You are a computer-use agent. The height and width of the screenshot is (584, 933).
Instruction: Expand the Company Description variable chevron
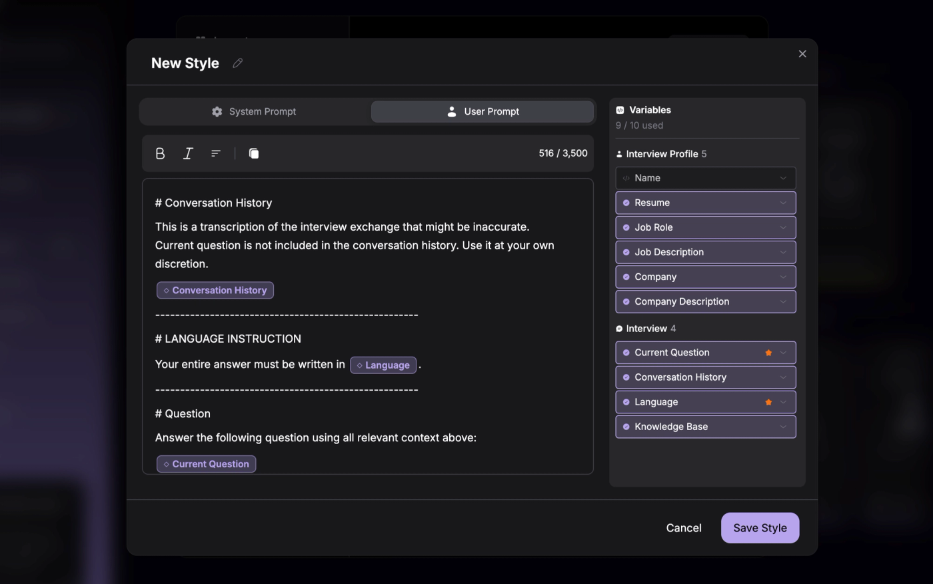(783, 301)
